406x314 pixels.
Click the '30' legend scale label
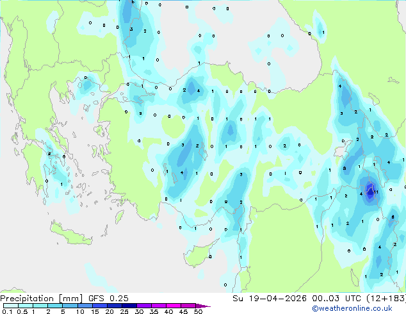(x=139, y=311)
